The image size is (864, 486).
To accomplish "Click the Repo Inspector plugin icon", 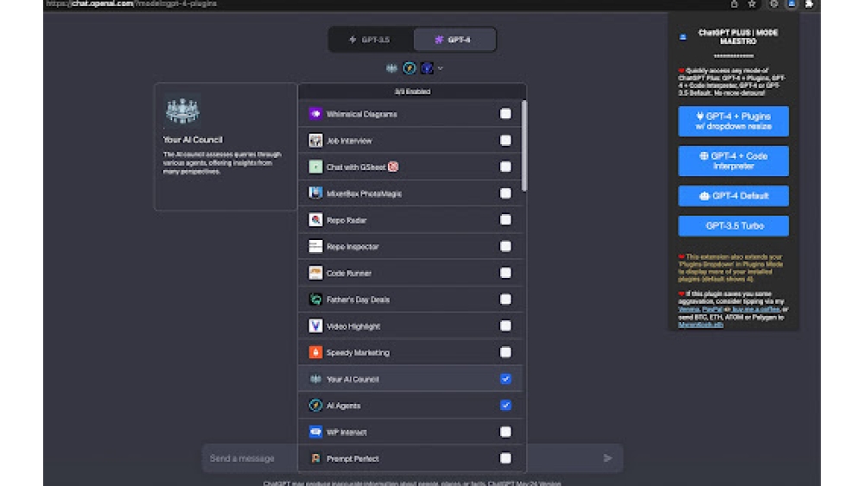I will coord(315,246).
